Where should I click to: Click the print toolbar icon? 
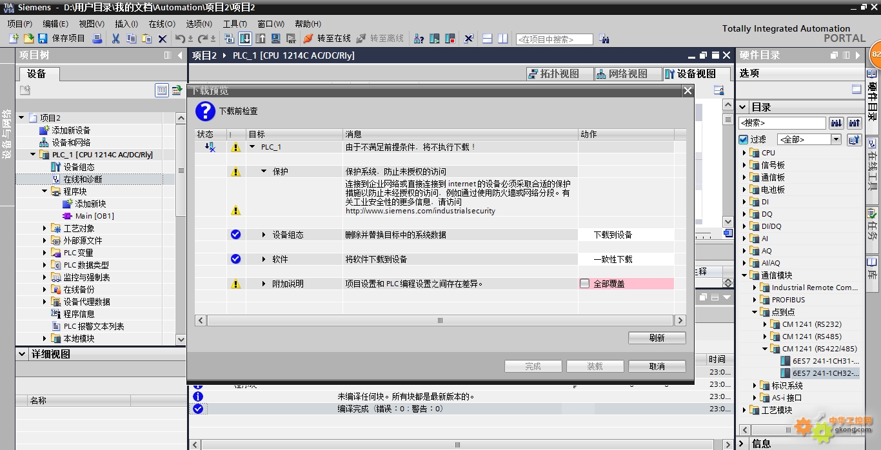pos(97,39)
